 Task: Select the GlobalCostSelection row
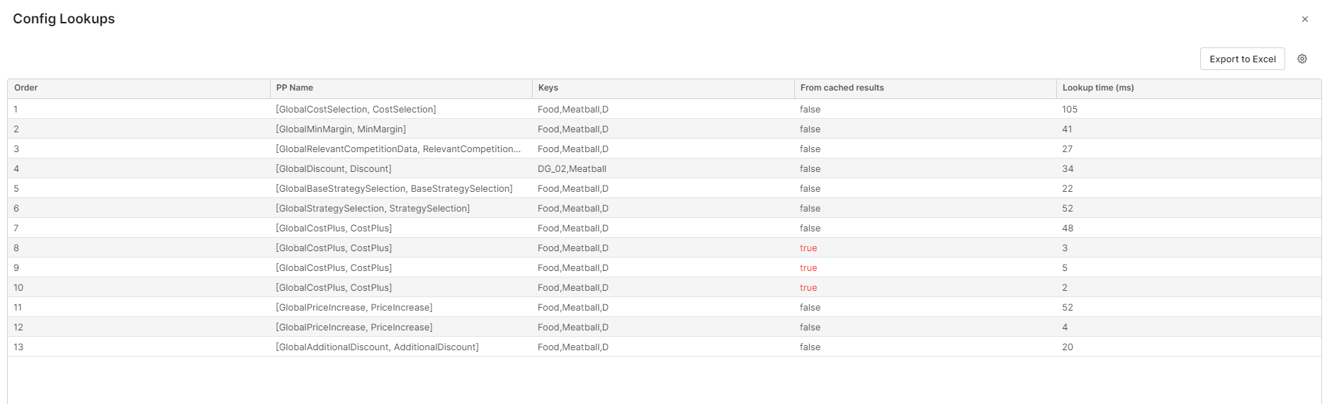click(356, 109)
